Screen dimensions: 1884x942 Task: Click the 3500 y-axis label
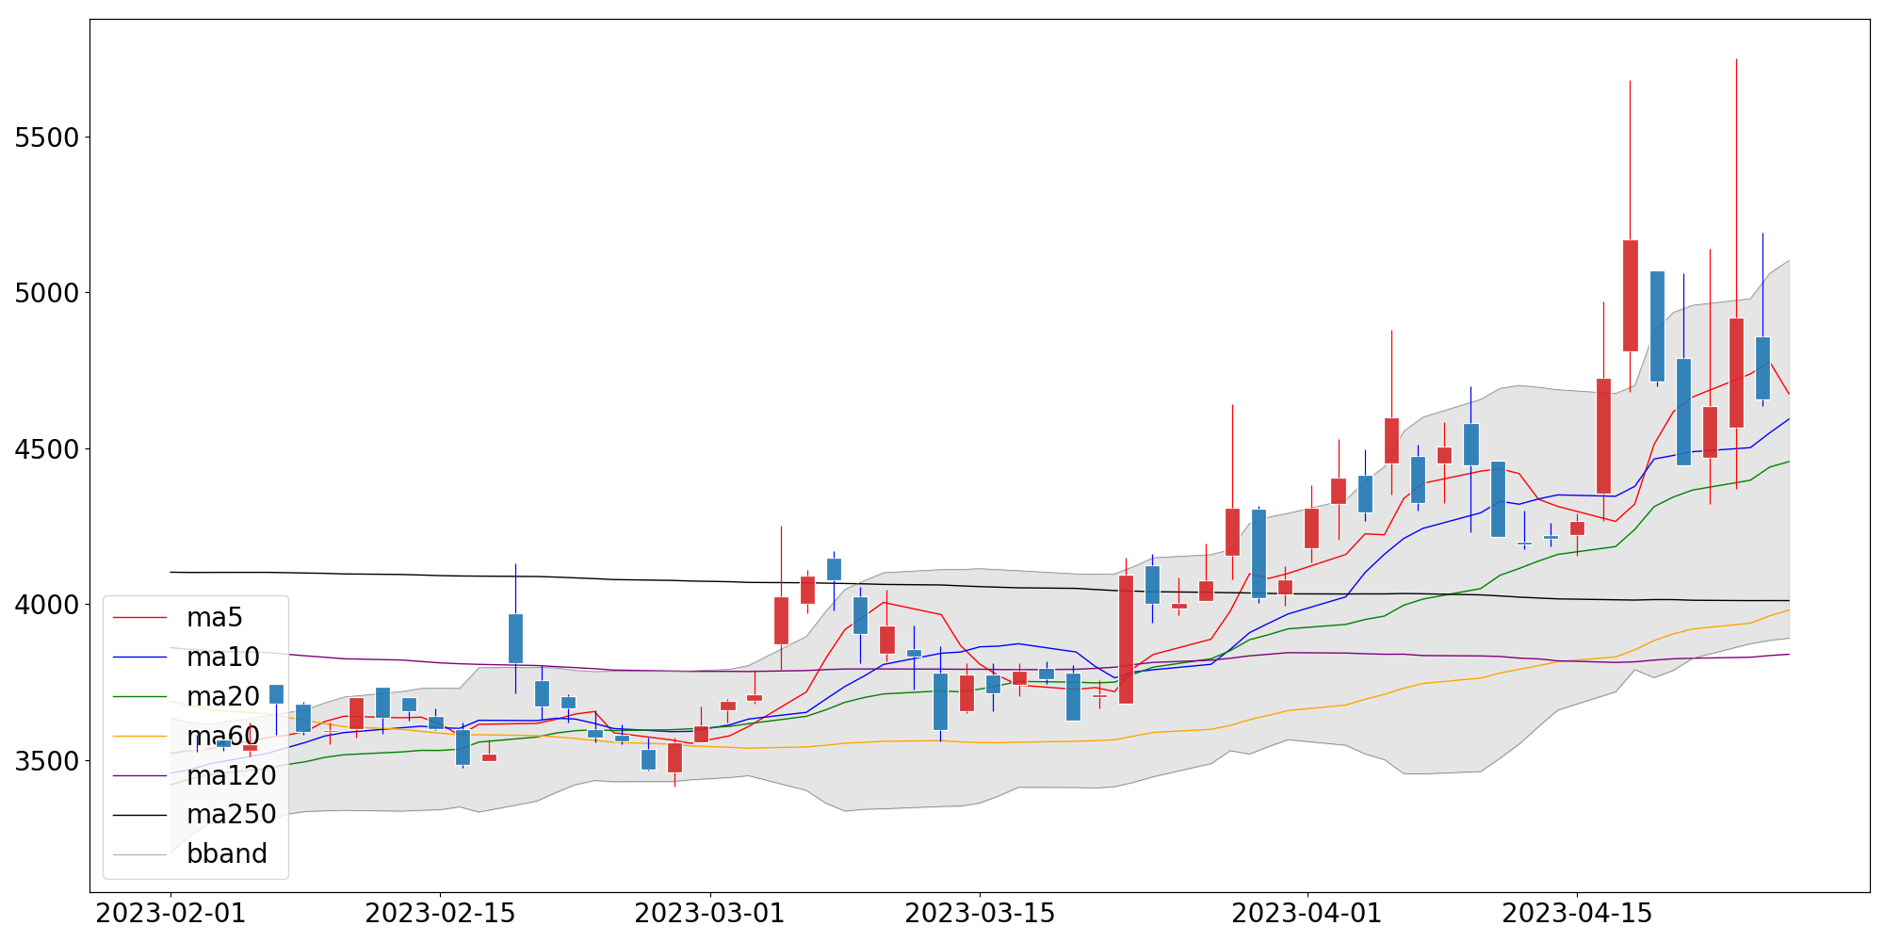point(47,761)
